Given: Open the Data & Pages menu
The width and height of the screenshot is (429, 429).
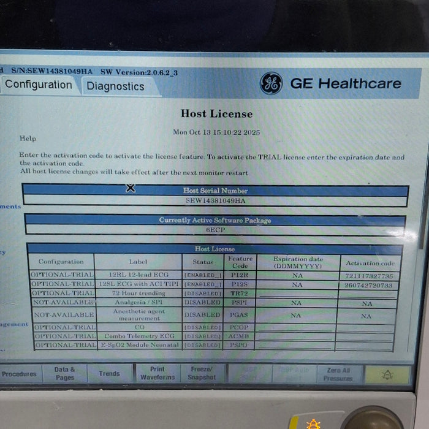Looking at the screenshot, I should pos(65,373).
